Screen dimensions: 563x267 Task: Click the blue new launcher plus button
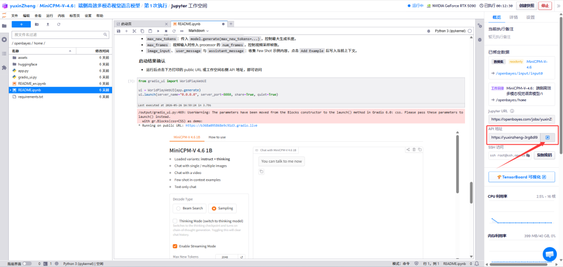click(21, 24)
